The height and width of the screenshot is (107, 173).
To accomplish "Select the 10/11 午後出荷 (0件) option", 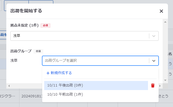I will click(x=96, y=85).
